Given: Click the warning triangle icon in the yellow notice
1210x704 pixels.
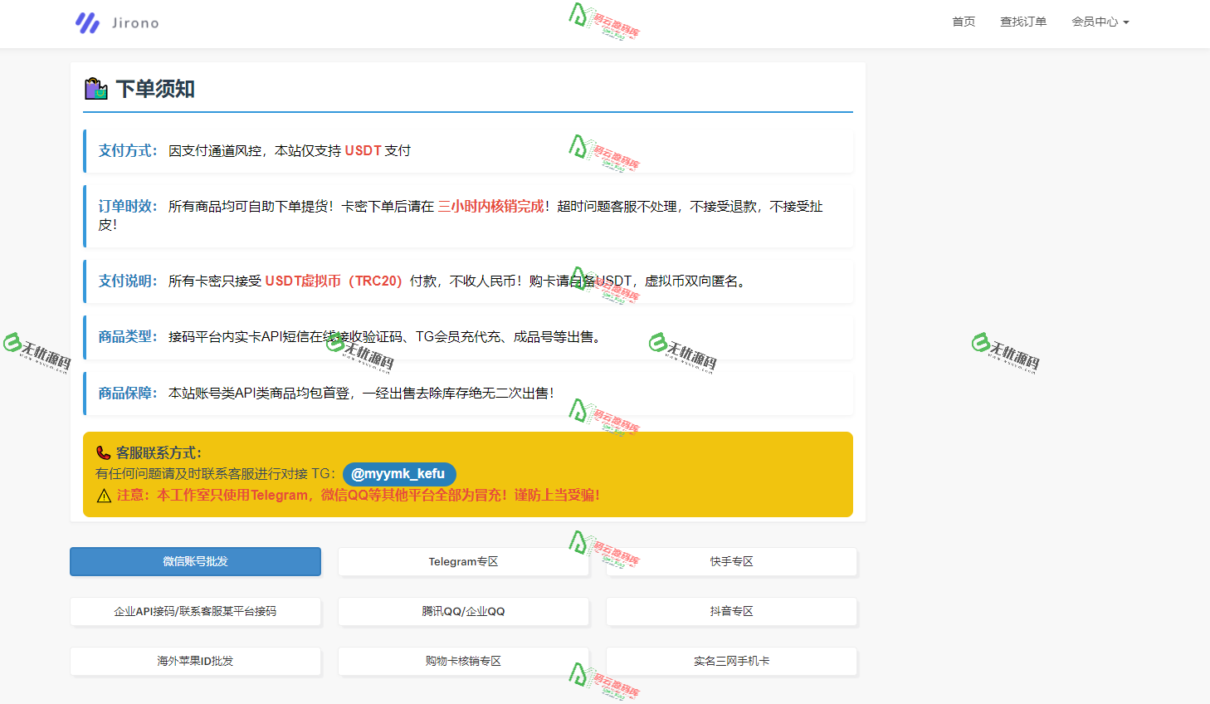Looking at the screenshot, I should (103, 495).
